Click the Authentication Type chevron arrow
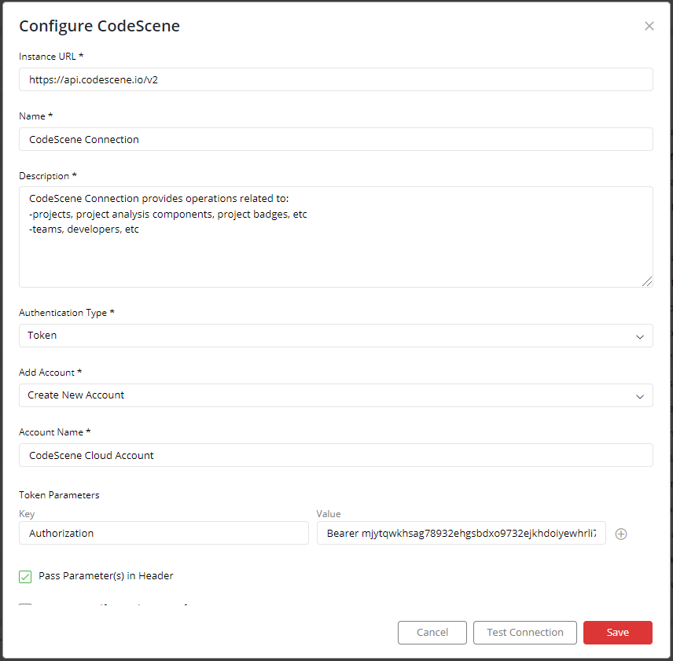The width and height of the screenshot is (673, 661). point(639,336)
